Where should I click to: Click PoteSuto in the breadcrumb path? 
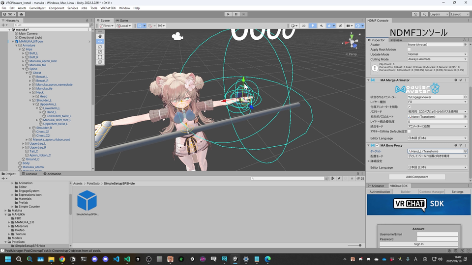(x=93, y=183)
